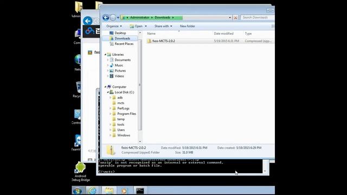
Task: Expand the Users folder node
Action: pos(110,130)
